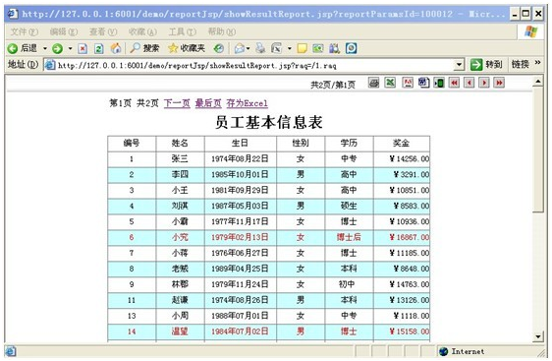
Task: Jump to last page using double-right arrows
Action: click(x=499, y=83)
